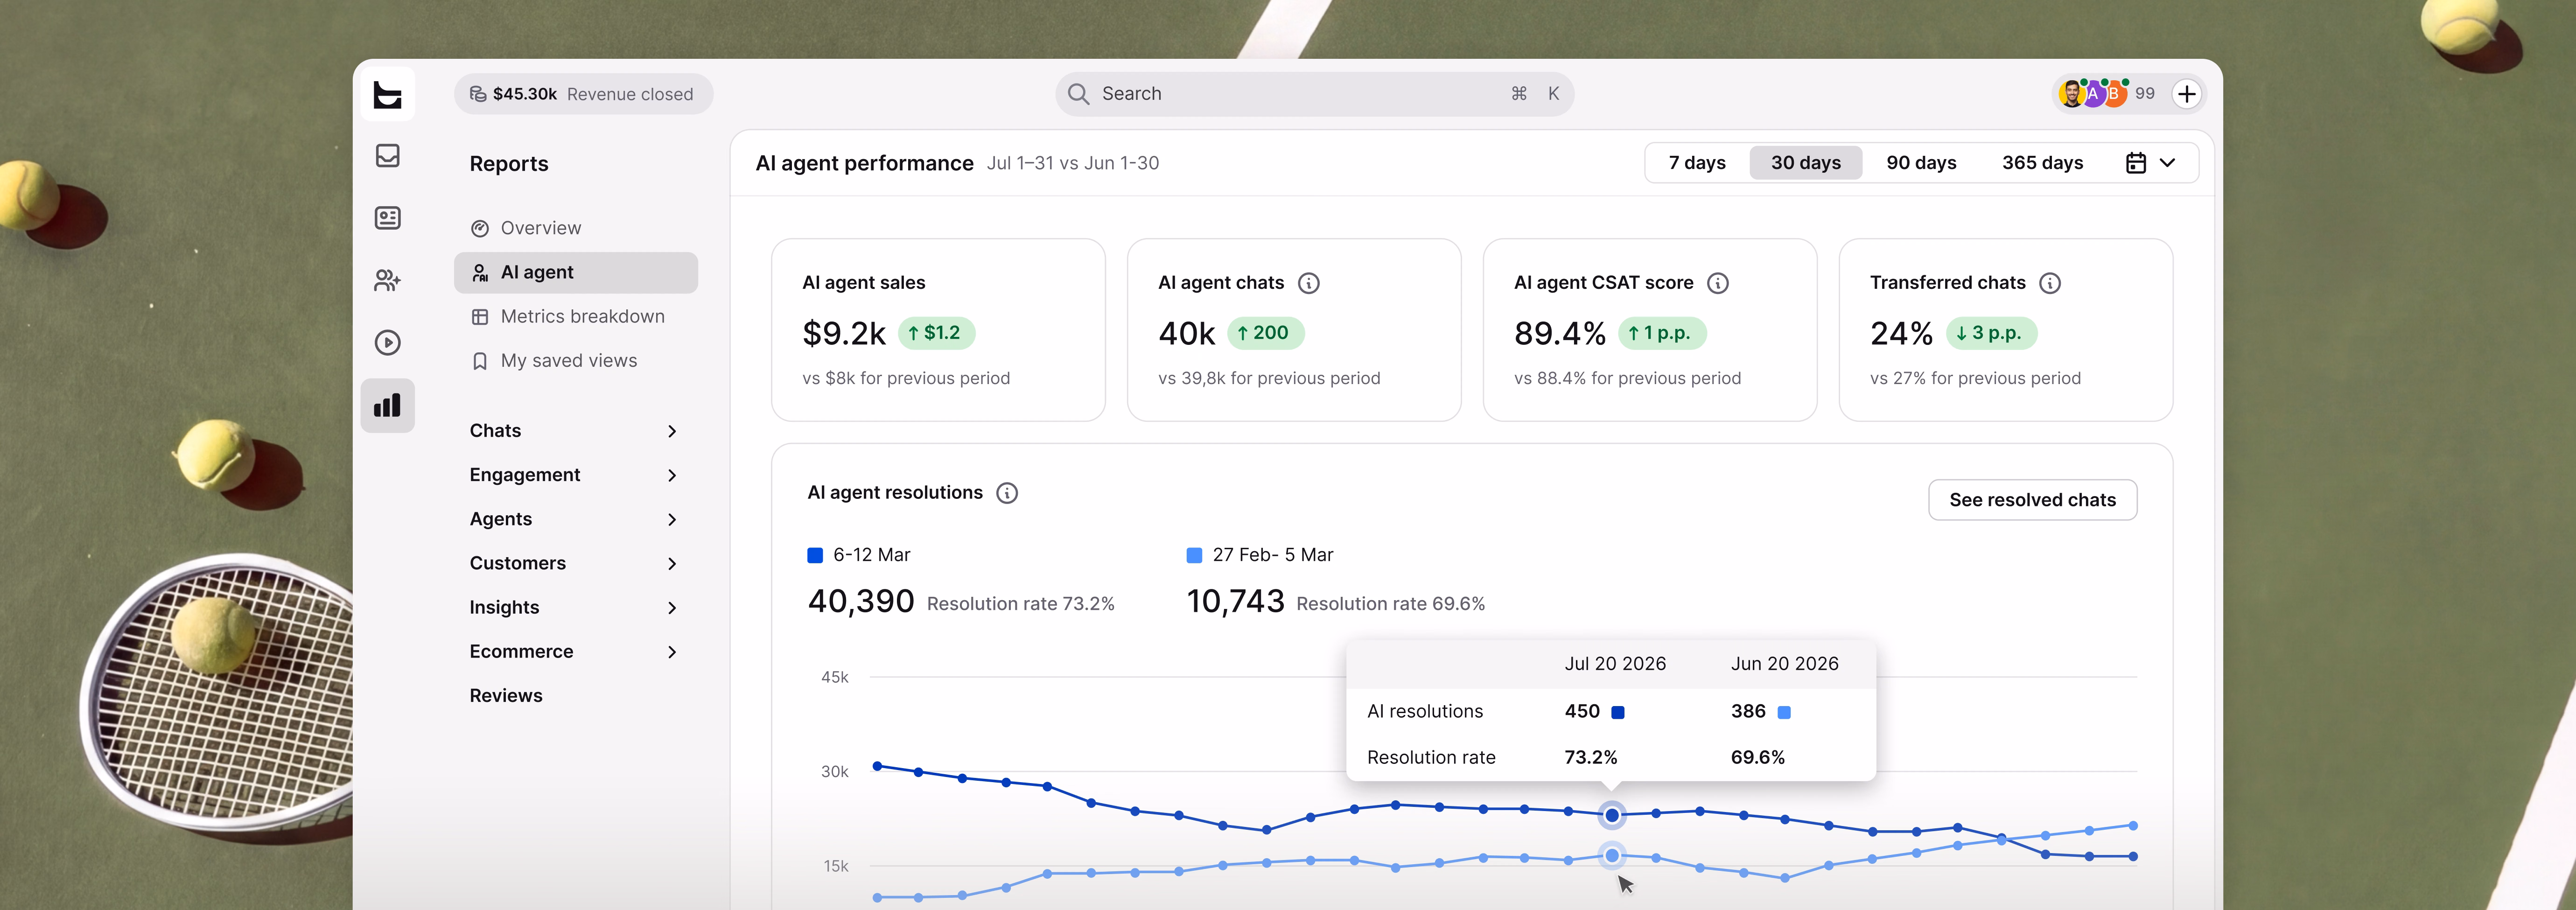Viewport: 2576px width, 910px height.
Task: Expand the Agents section chevron
Action: [x=672, y=519]
